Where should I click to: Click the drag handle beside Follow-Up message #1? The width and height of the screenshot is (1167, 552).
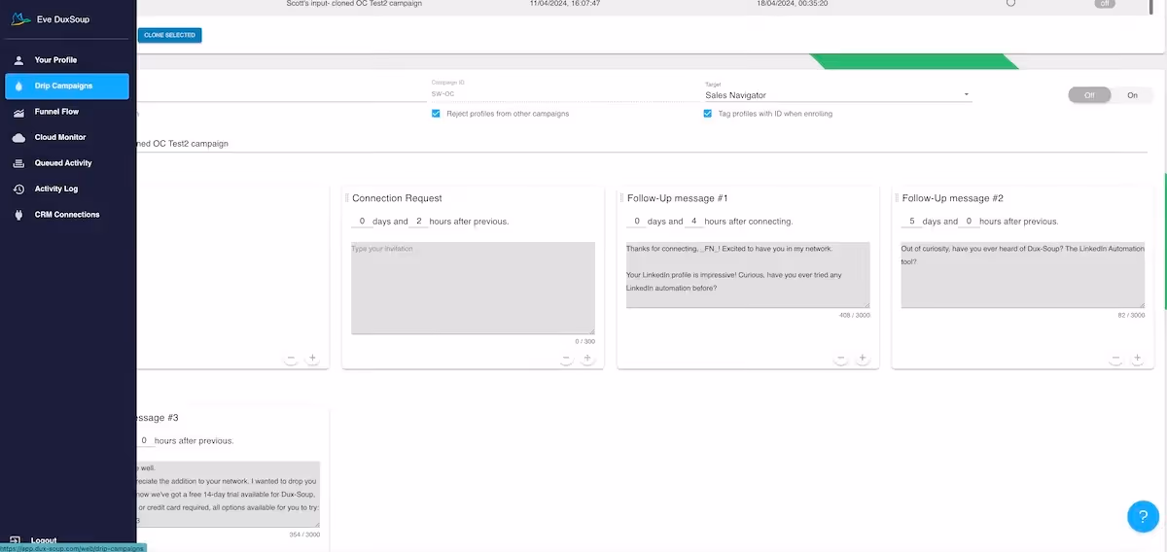pos(622,198)
